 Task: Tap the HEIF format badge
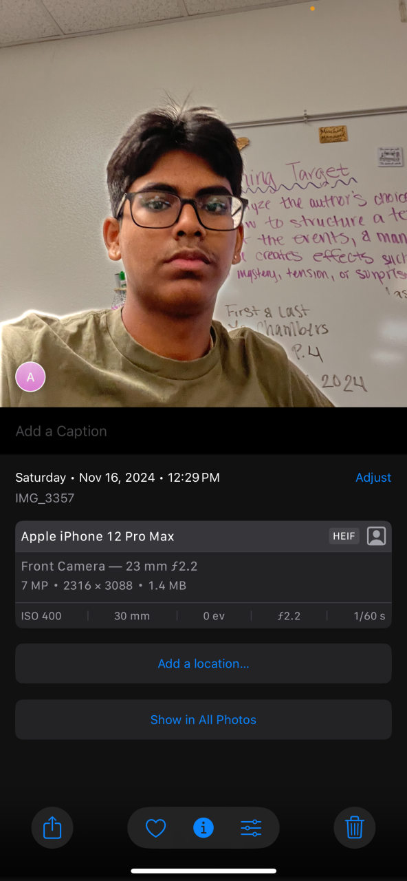344,536
